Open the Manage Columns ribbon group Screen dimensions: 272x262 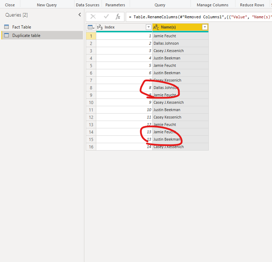(x=213, y=5)
